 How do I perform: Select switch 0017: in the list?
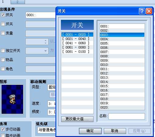point(122,95)
